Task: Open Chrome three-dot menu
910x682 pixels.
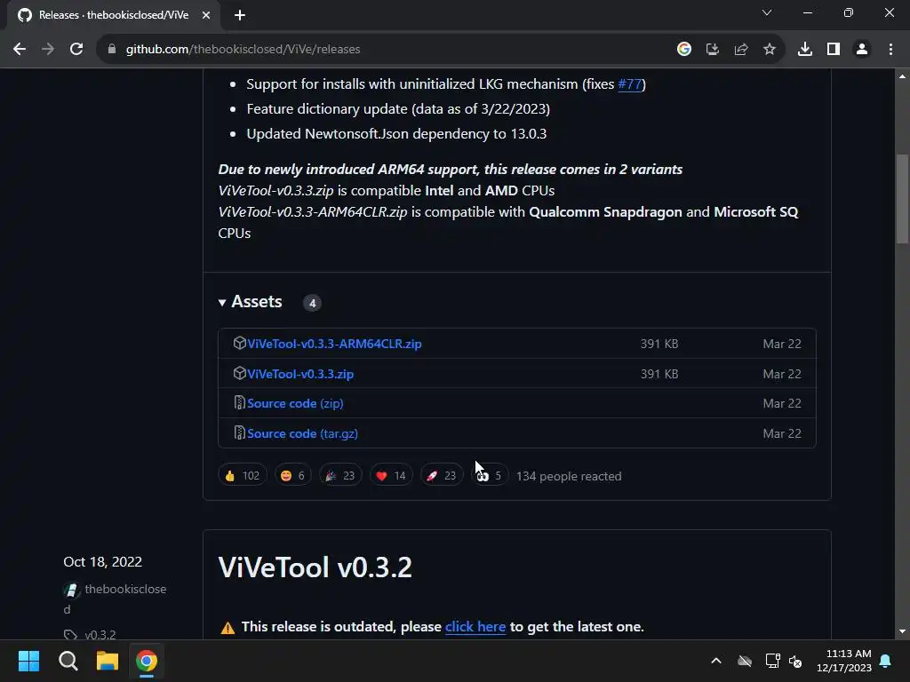Action: tap(890, 50)
